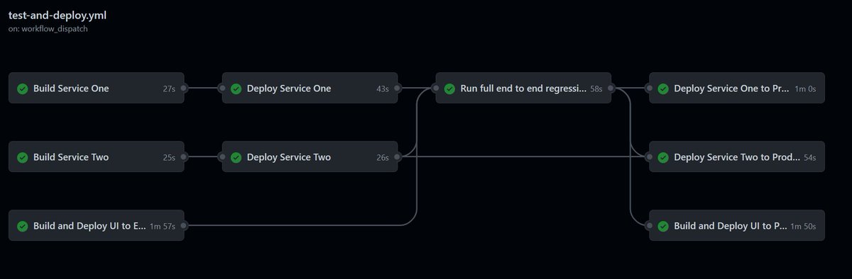
Task: Click the 25s duration on Build Service Two
Action: point(169,157)
